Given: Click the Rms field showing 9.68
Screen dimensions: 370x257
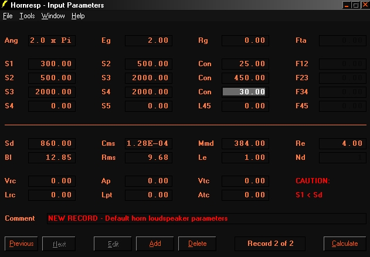Looking at the screenshot, I should point(149,157).
